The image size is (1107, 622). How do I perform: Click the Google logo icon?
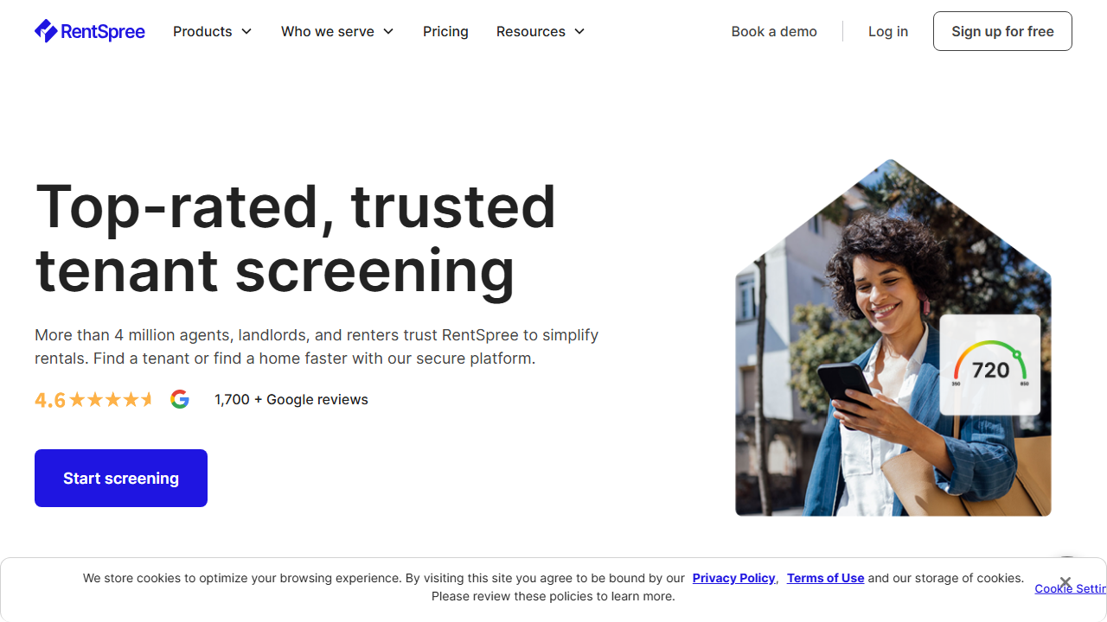click(x=180, y=399)
